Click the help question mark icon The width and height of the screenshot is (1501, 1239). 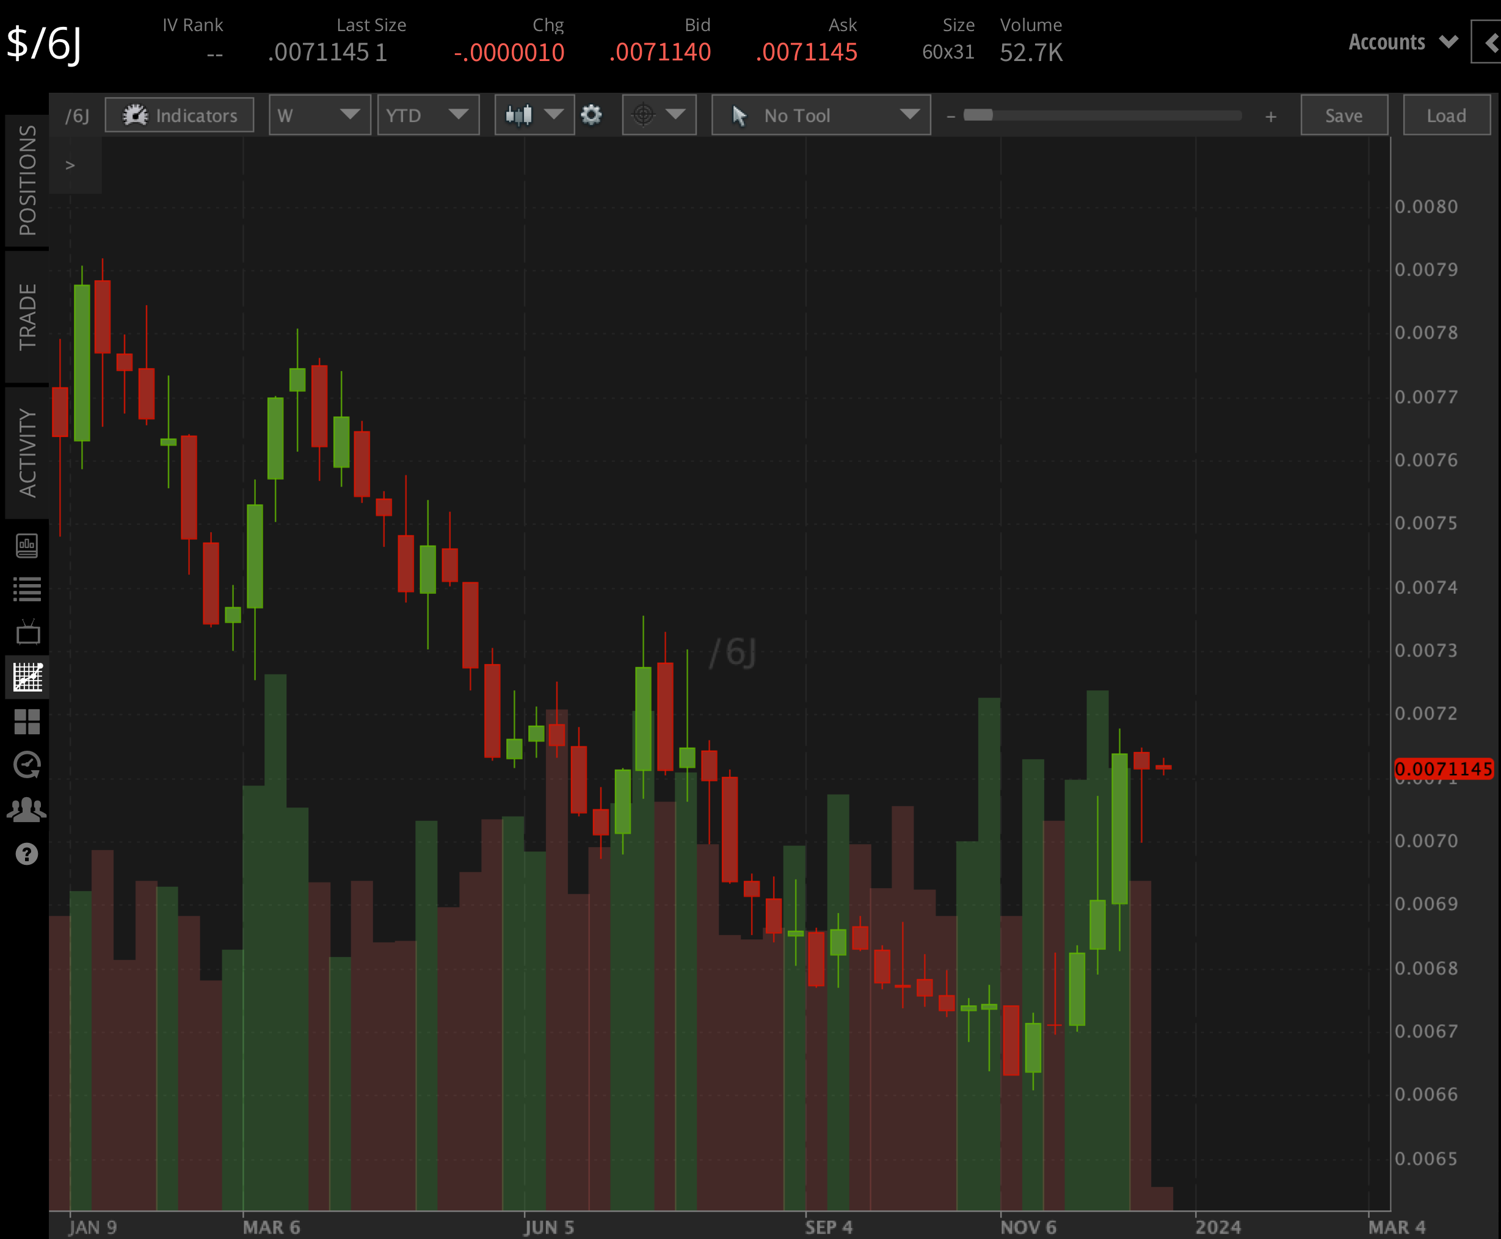pos(26,854)
